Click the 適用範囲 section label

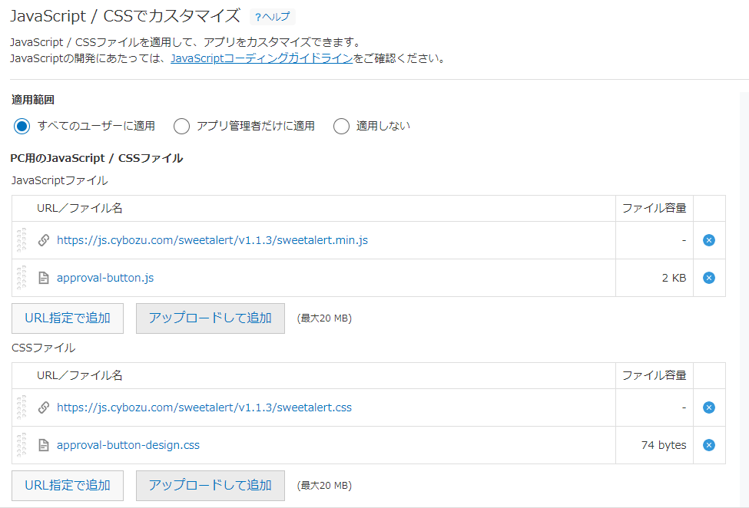coord(33,100)
